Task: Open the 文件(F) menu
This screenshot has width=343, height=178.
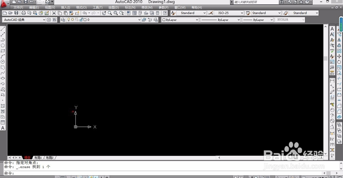Action: [x=18, y=8]
